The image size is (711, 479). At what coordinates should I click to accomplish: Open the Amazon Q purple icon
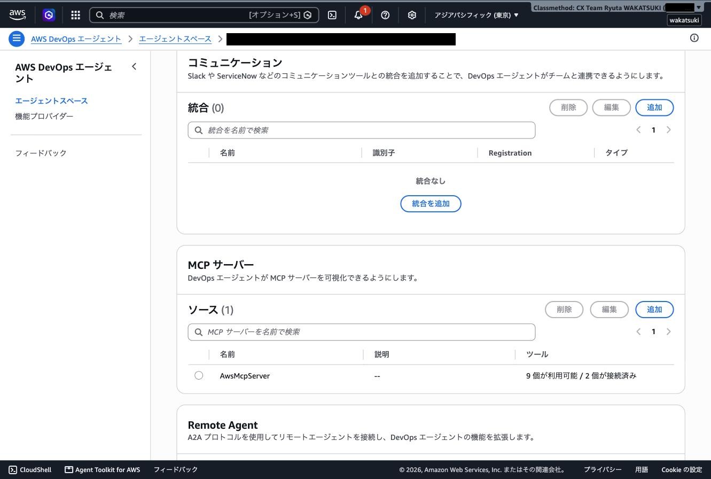[x=49, y=15]
